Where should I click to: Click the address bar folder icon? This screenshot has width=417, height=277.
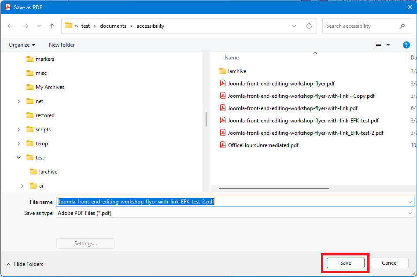point(69,26)
